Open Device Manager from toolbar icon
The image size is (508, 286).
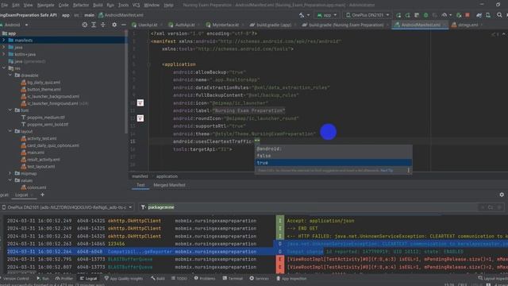pos(488,15)
